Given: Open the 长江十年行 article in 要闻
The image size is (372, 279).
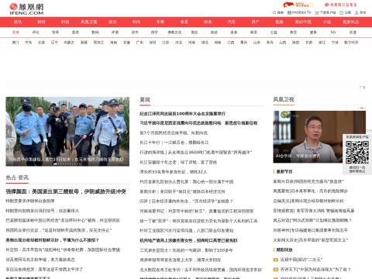Looking at the screenshot, I should coord(174,143).
